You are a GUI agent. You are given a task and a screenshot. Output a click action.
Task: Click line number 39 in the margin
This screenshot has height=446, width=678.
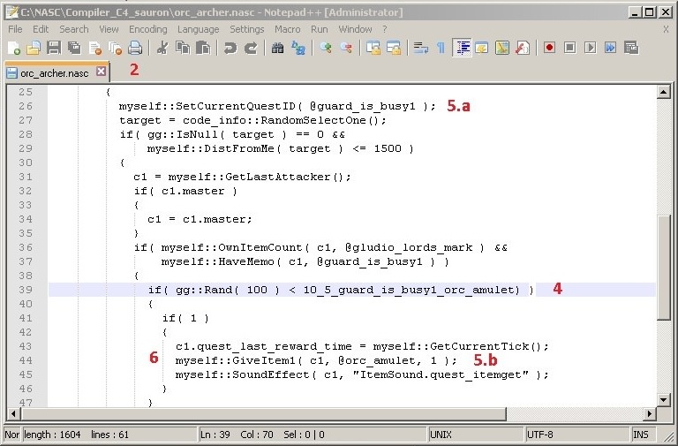point(26,290)
